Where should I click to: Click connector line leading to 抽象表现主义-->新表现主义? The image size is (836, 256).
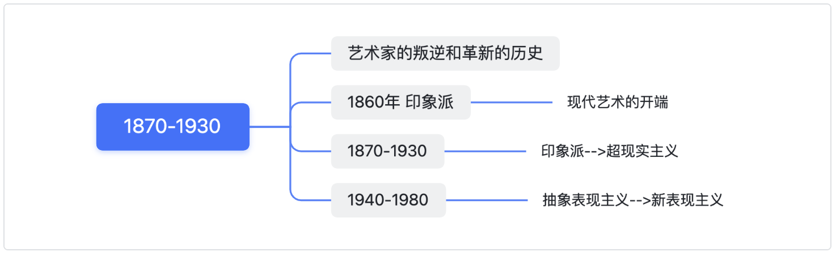[x=487, y=200]
